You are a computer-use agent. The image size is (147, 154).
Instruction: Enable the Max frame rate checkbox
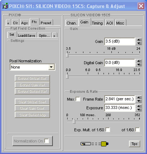78,99
